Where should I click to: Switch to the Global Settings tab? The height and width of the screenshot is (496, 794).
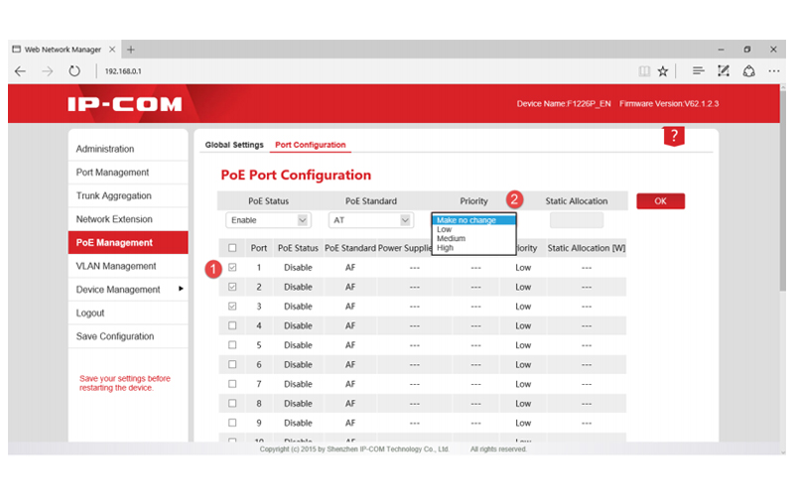234,145
